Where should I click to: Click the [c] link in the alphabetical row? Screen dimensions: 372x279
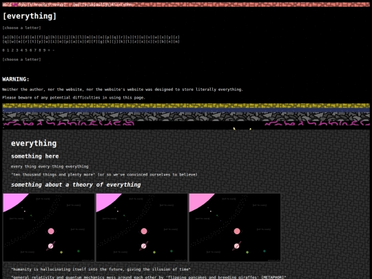(19, 37)
